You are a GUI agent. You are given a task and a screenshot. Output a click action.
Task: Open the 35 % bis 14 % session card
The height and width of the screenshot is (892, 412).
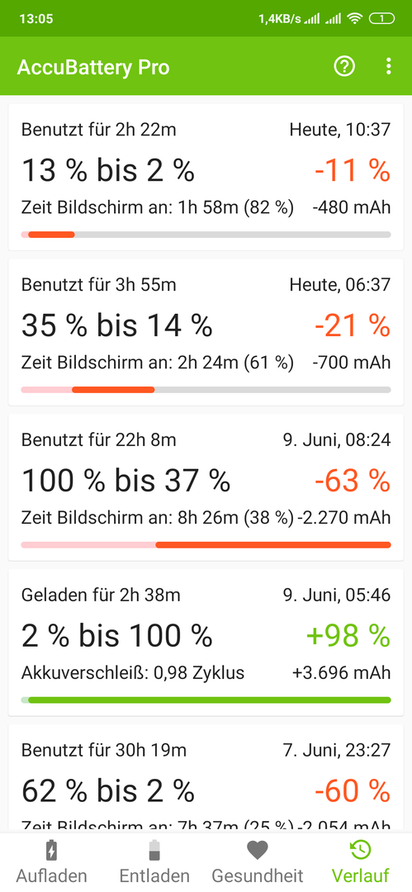[x=206, y=332]
